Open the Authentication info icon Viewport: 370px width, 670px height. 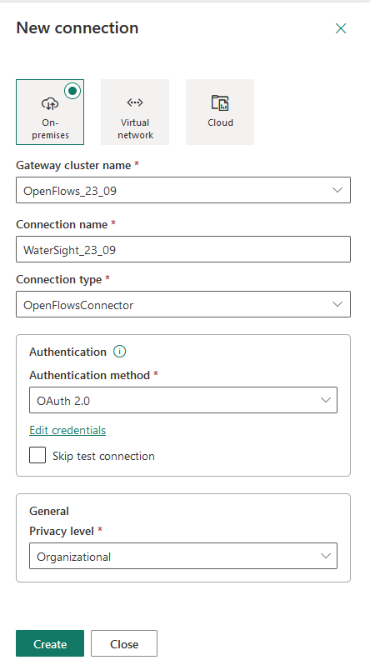[120, 352]
